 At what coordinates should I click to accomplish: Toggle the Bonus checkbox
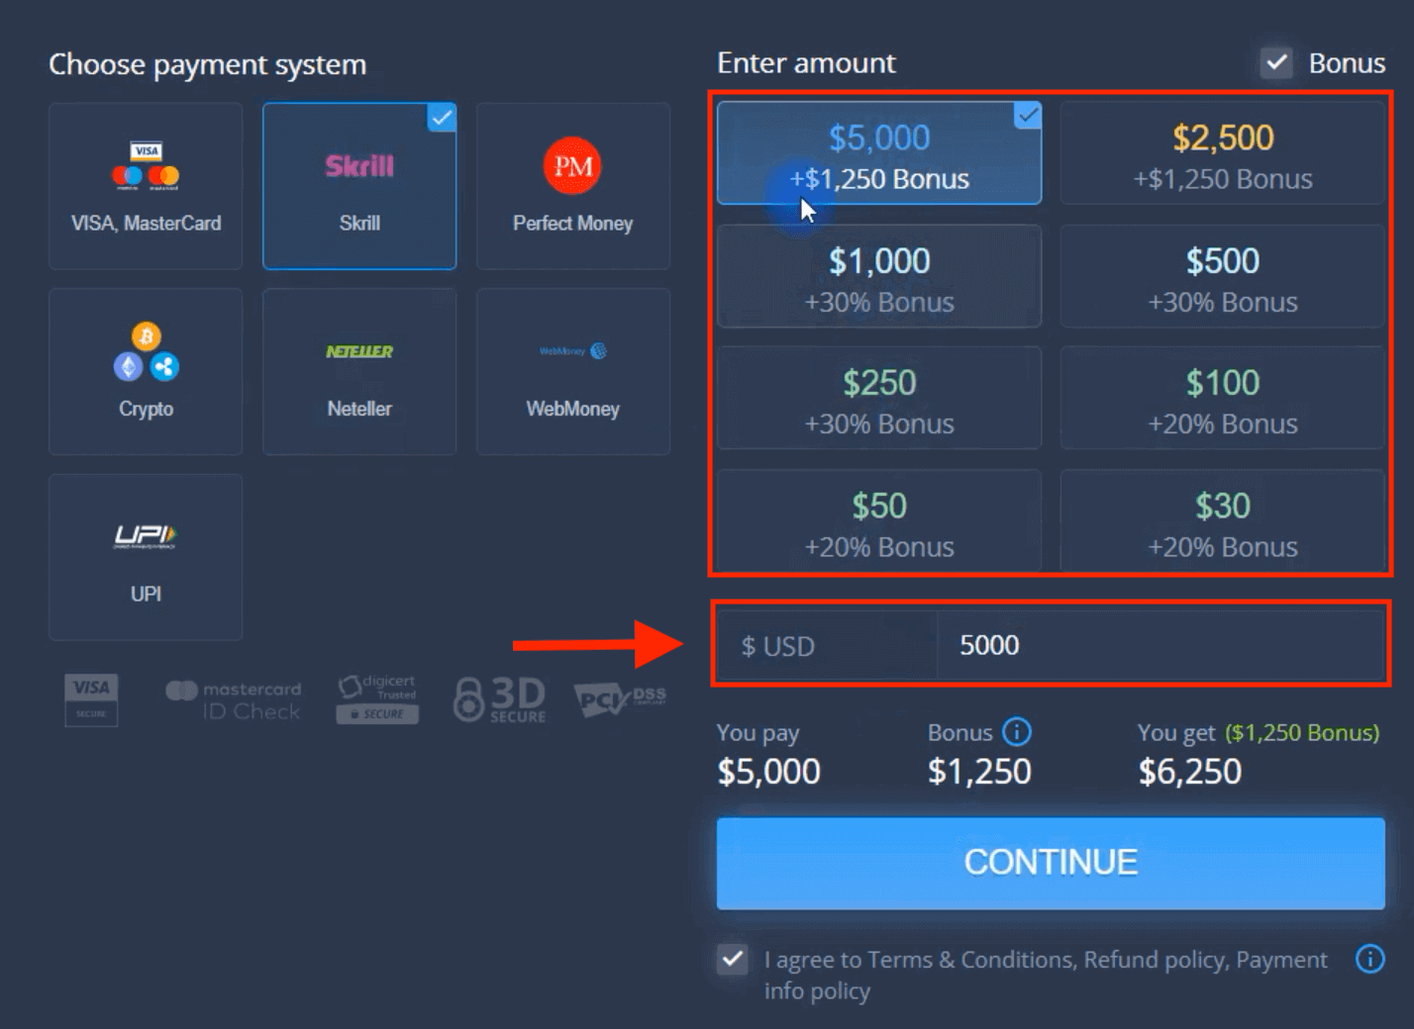1276,62
